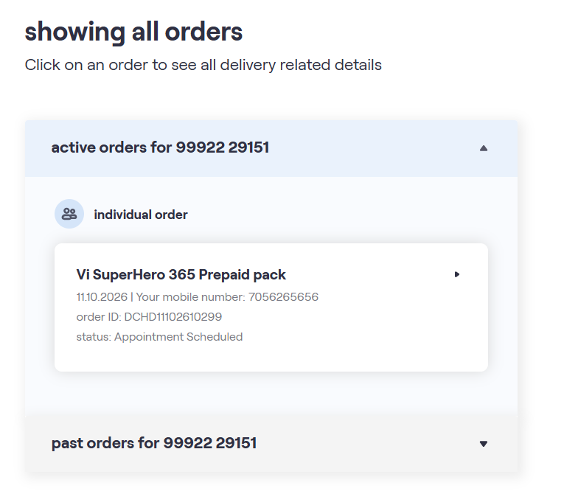Screen dimensions: 564x494
Task: Select order ID DCHD11102610299 text
Action: (x=149, y=317)
